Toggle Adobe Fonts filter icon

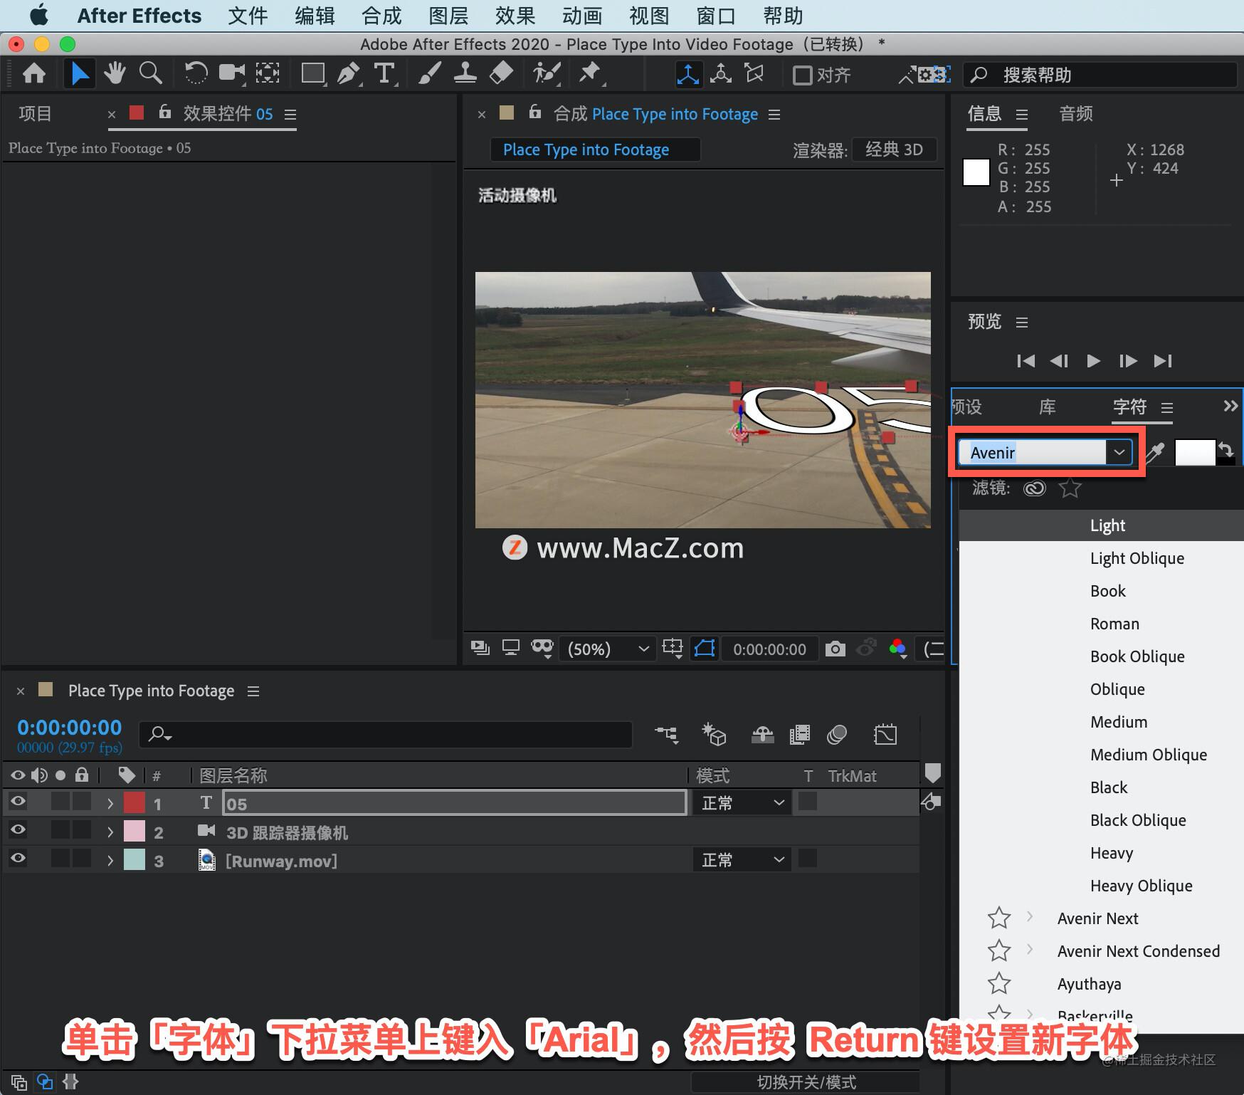click(x=1035, y=488)
